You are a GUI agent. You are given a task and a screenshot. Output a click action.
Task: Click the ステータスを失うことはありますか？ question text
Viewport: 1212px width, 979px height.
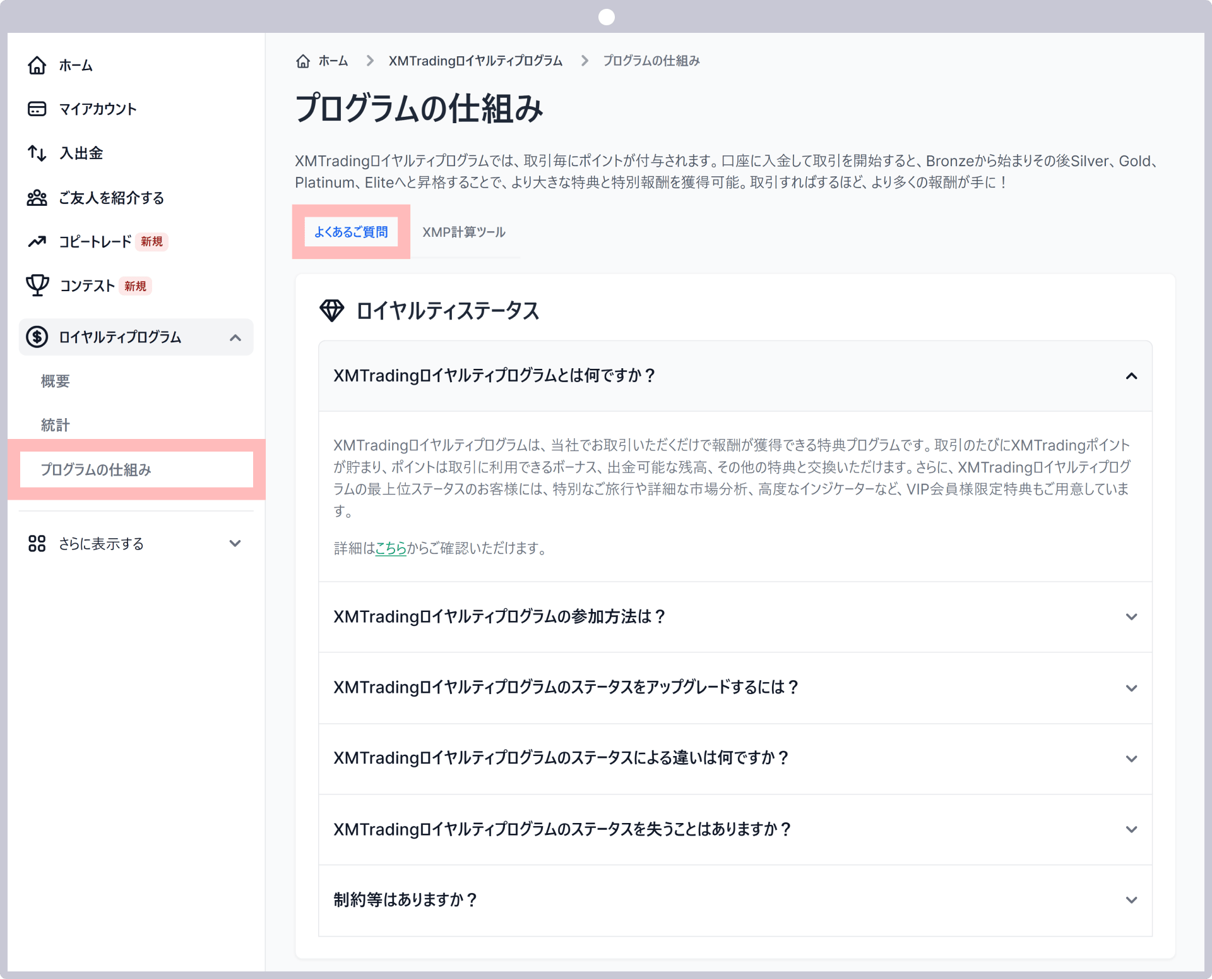click(x=562, y=829)
